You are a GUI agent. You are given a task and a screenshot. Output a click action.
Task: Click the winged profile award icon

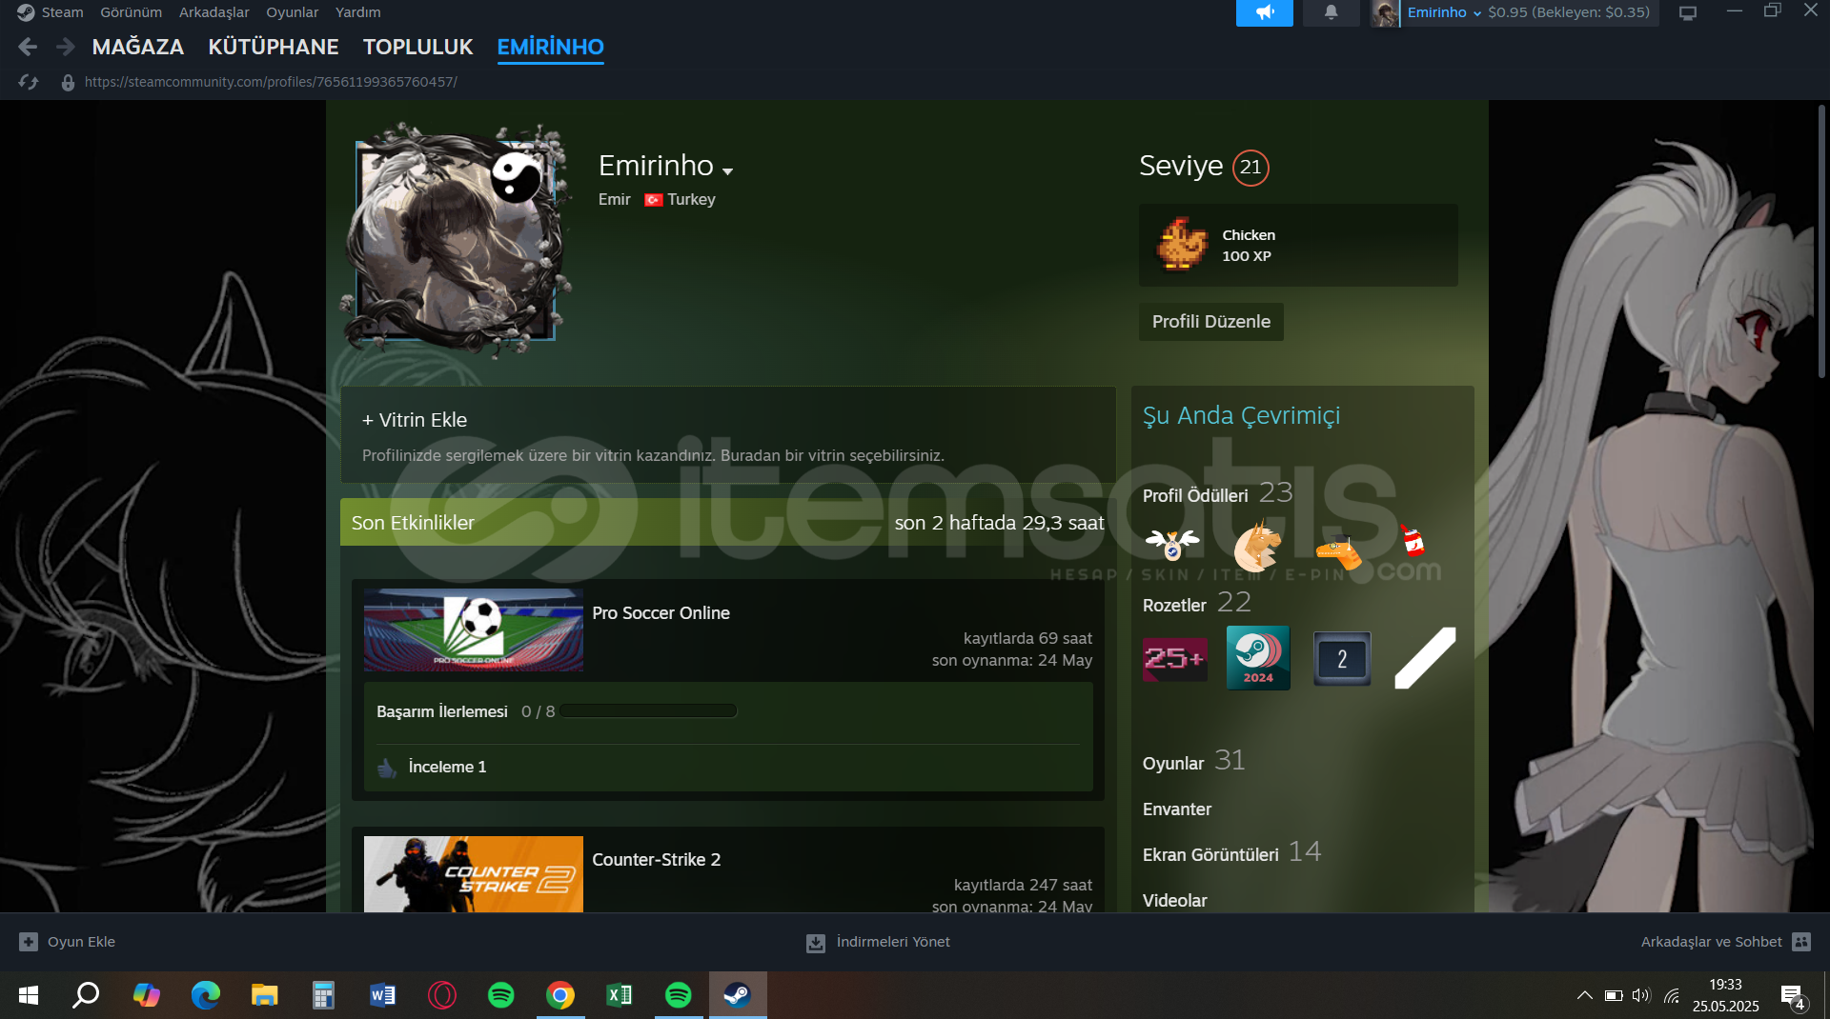[x=1172, y=544]
